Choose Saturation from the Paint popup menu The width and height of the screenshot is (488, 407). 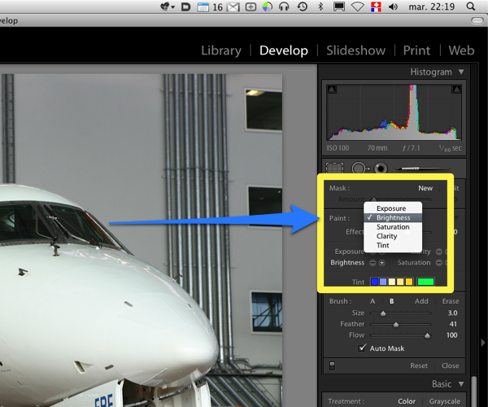pos(393,227)
